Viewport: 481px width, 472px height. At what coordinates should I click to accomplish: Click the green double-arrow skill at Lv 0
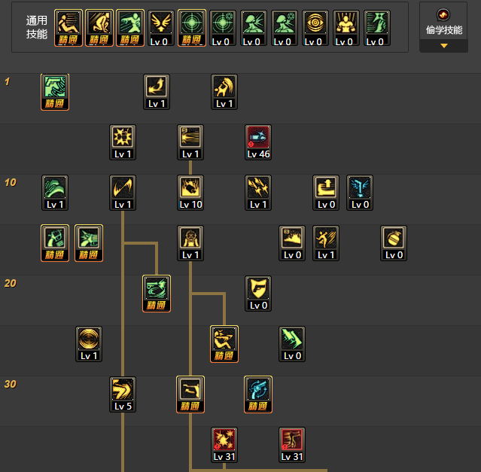[x=292, y=344]
